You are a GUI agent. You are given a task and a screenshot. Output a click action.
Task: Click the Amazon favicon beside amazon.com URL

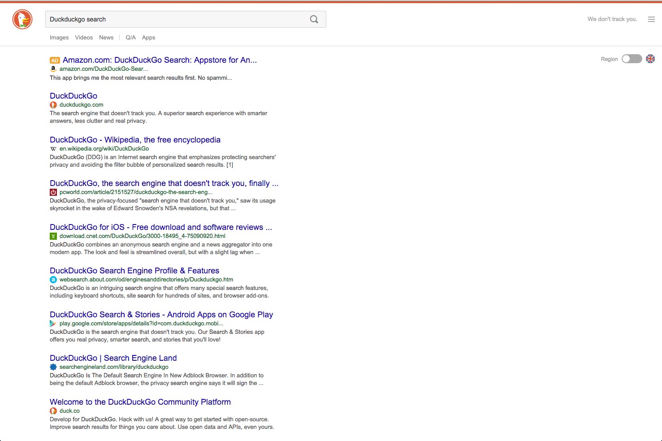(53, 69)
